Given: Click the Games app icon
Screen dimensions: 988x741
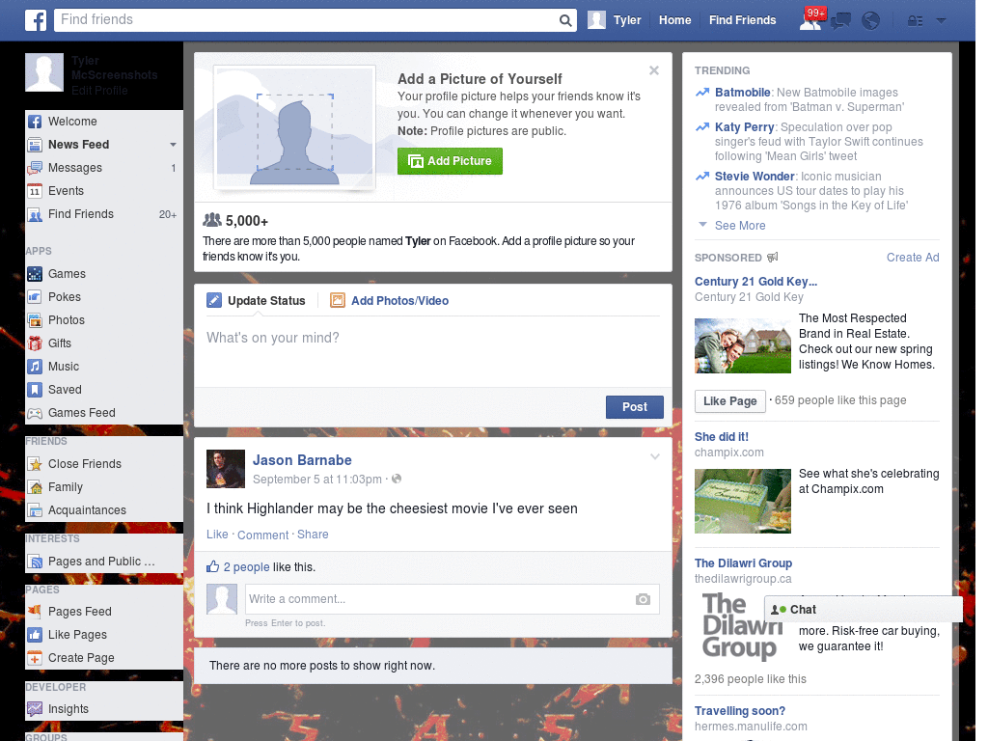Looking at the screenshot, I should [x=35, y=274].
